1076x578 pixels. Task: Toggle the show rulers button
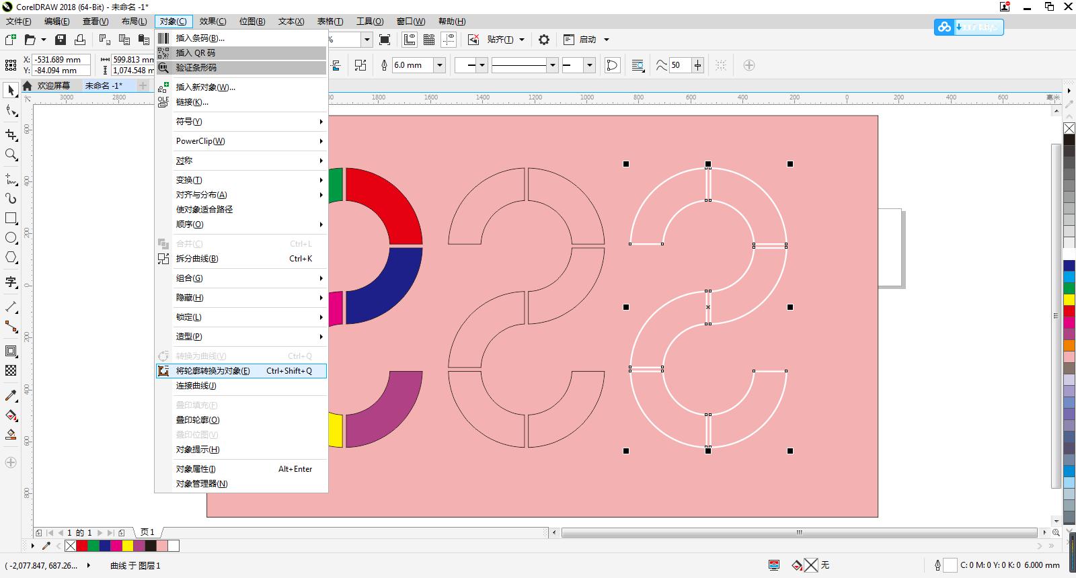[x=409, y=40]
